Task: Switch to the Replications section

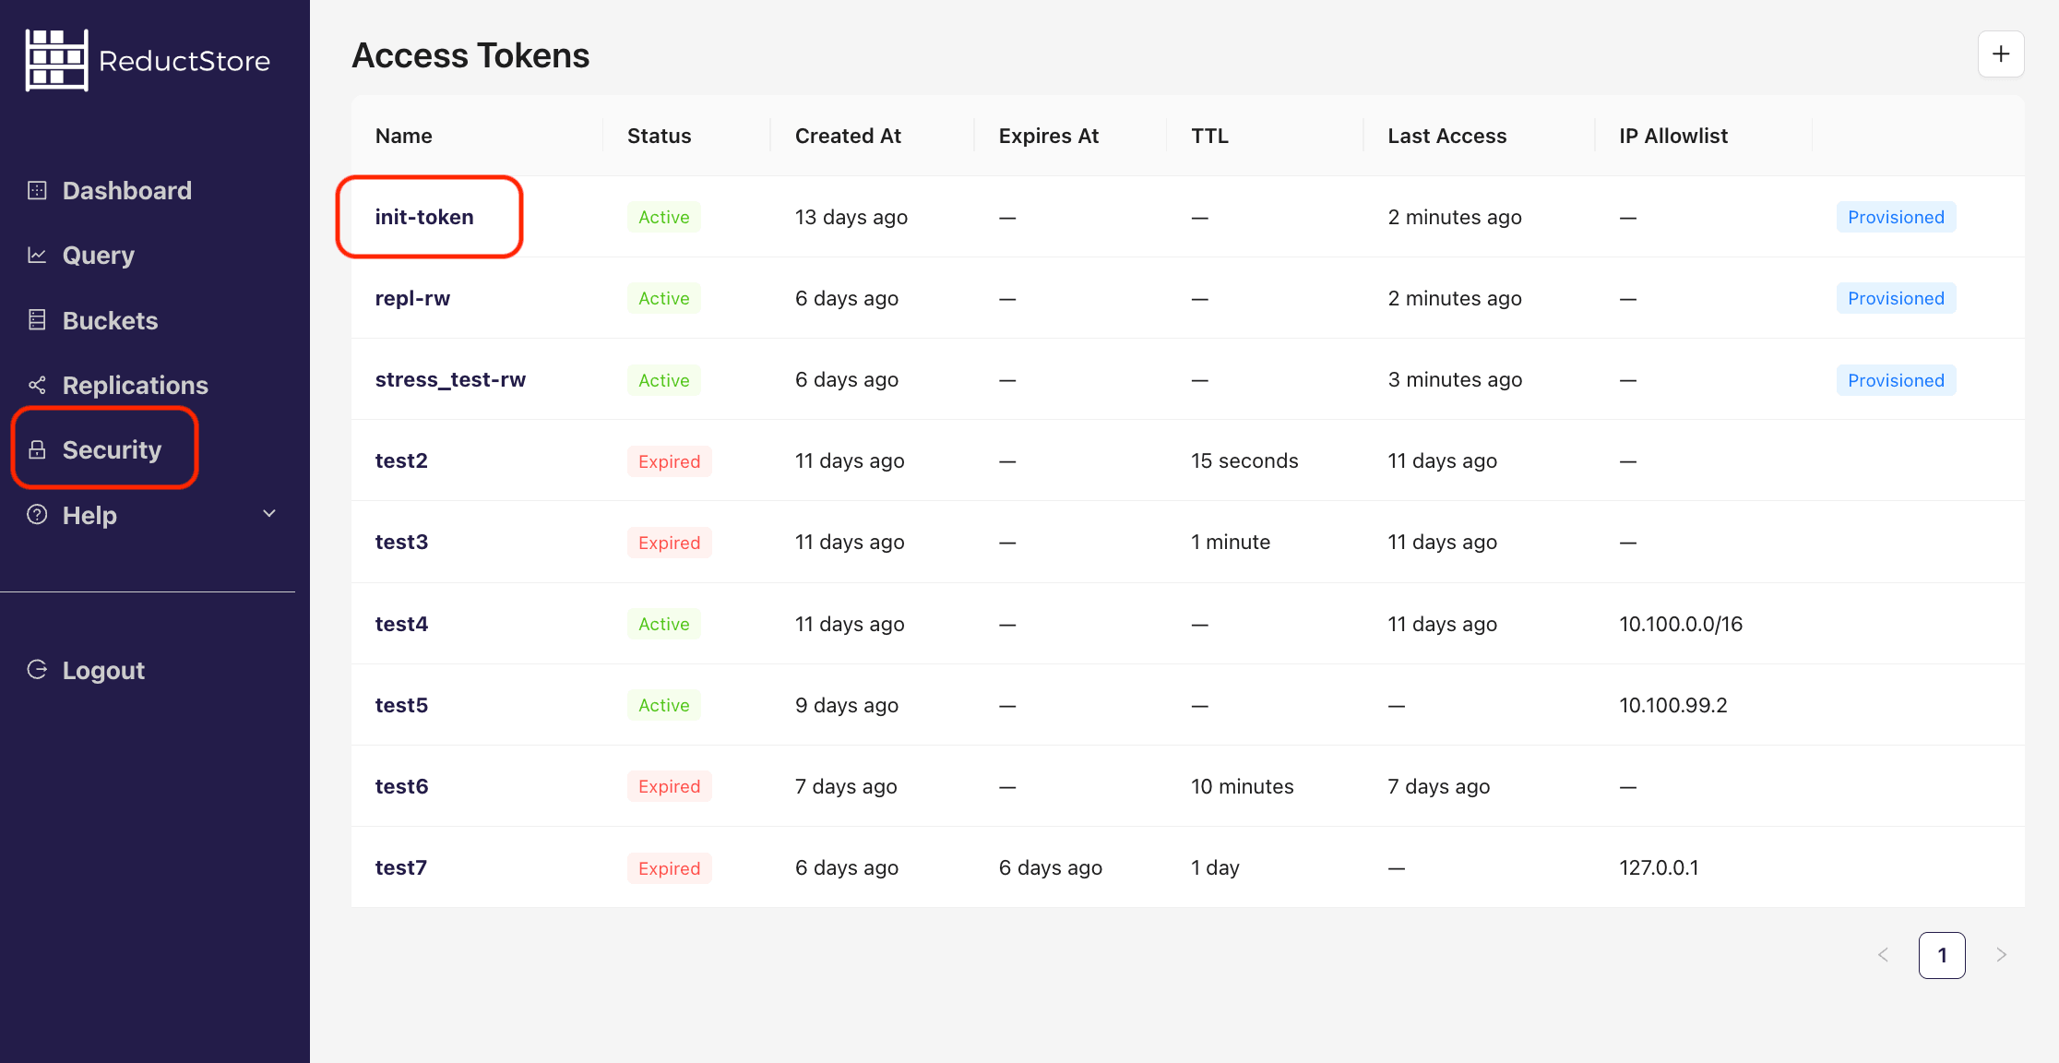Action: (135, 384)
